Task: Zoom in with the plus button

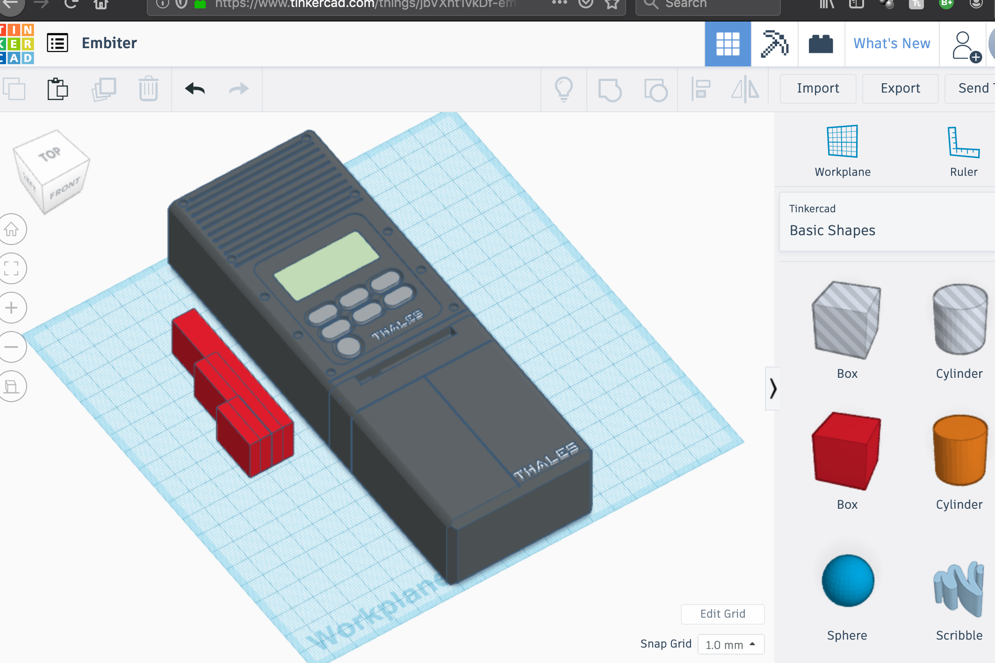Action: 12,308
